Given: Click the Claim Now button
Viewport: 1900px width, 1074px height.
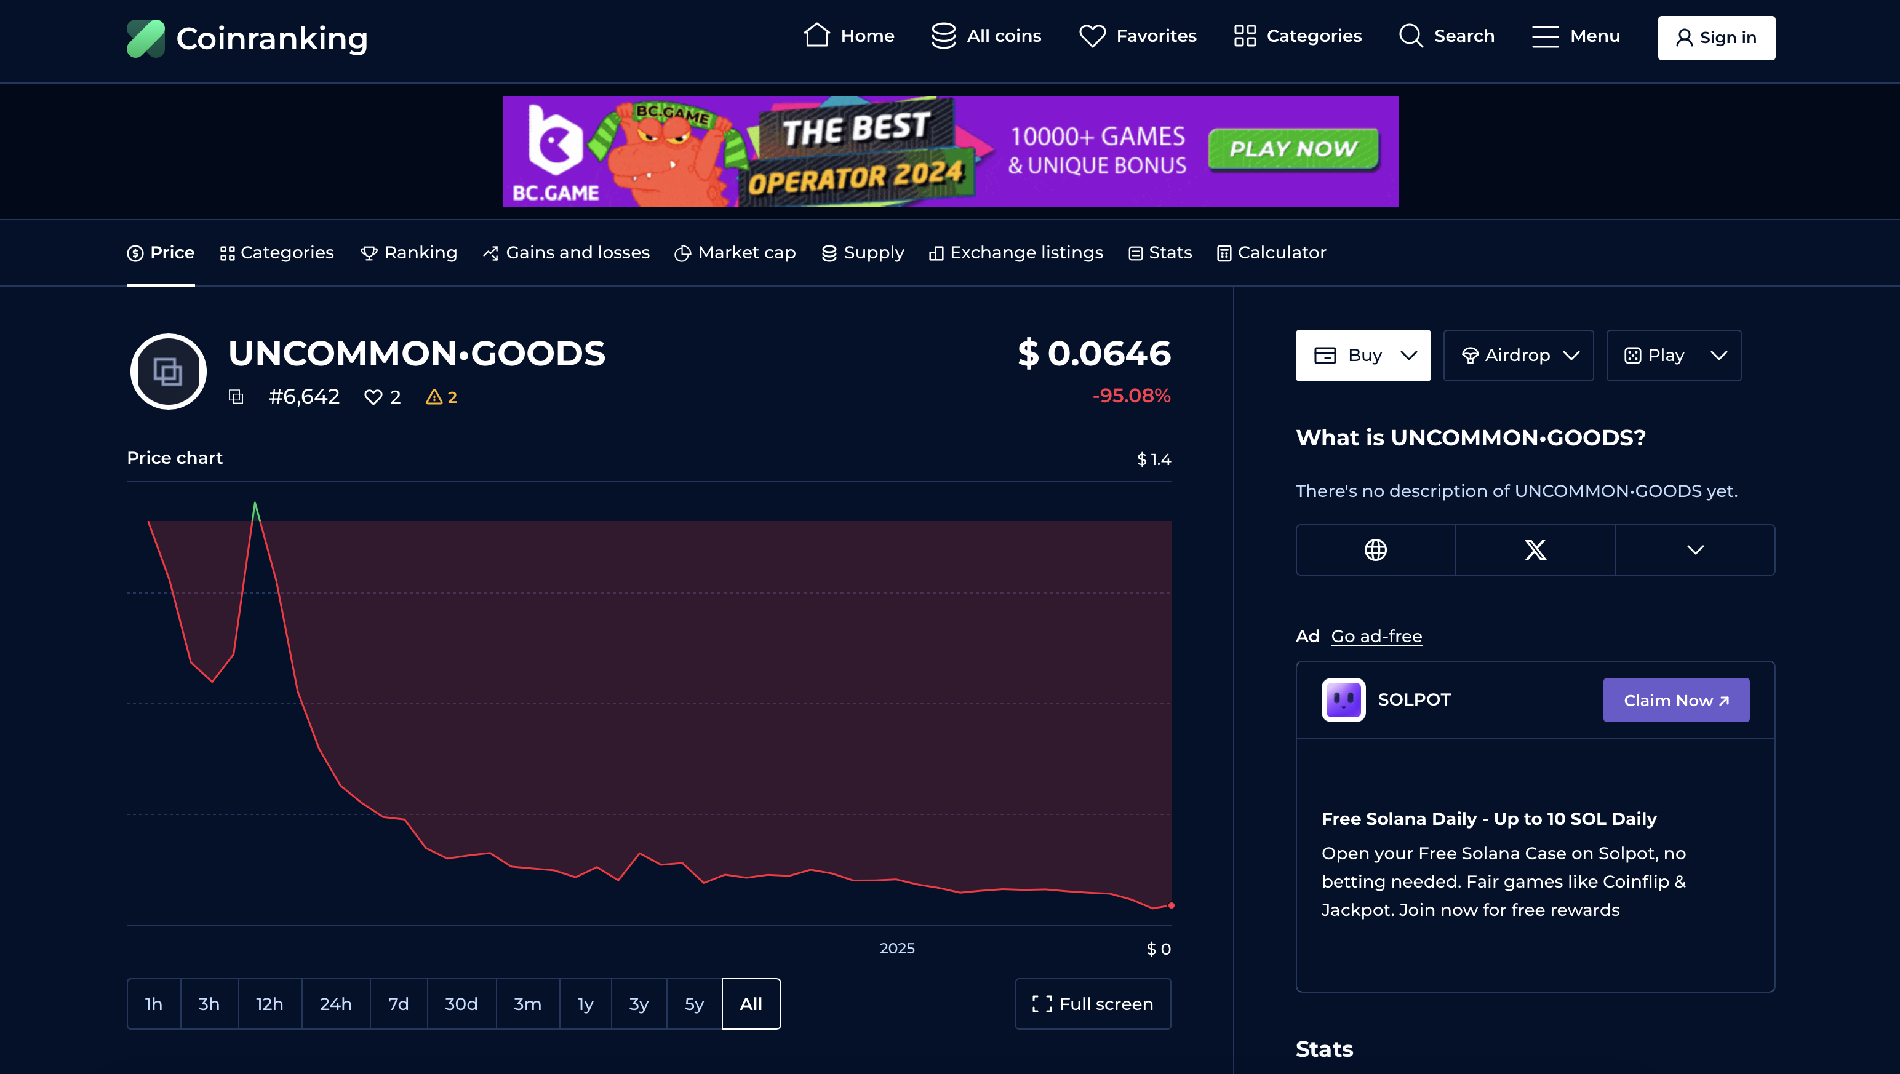Looking at the screenshot, I should tap(1675, 700).
